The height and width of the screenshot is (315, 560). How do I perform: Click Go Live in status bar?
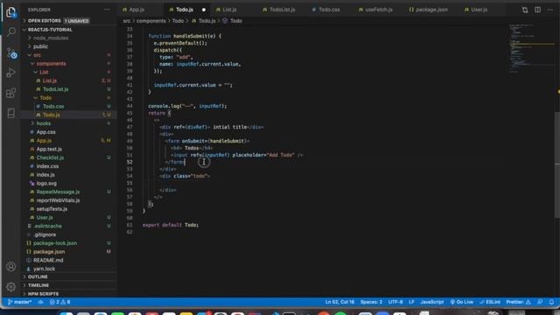[x=461, y=302]
